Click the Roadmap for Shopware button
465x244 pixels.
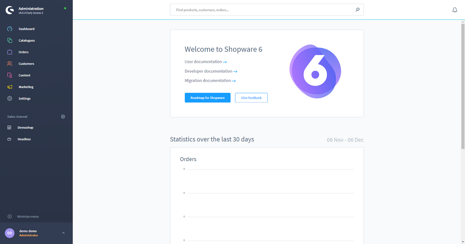[x=207, y=98]
